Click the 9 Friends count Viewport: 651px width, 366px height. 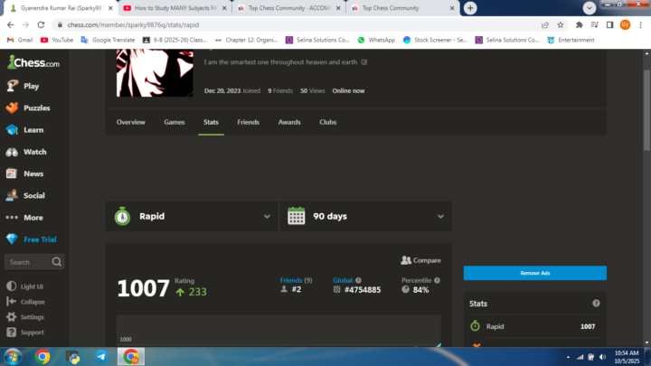(280, 91)
